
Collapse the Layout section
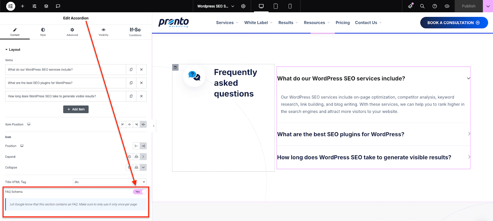[x=13, y=50]
